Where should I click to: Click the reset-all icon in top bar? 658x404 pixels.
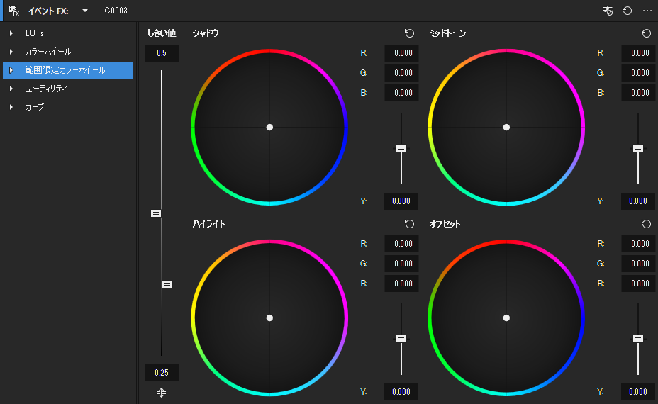coord(627,11)
